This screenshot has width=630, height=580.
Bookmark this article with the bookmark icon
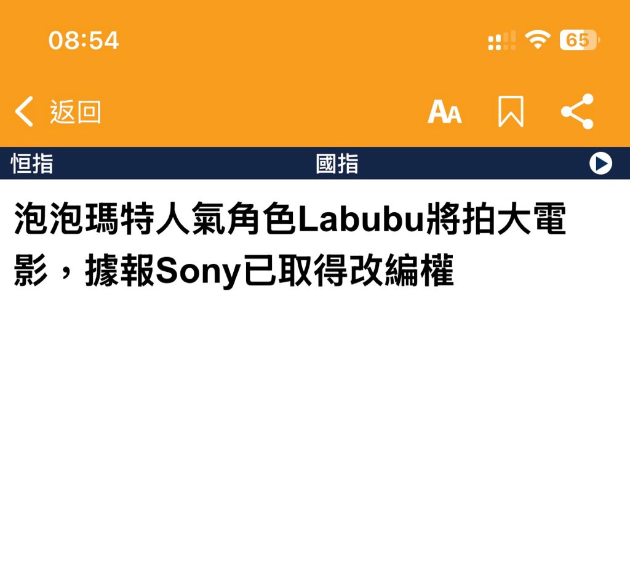click(x=511, y=112)
